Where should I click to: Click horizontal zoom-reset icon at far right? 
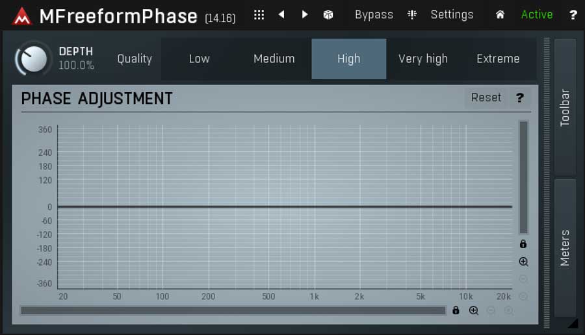coord(508,310)
